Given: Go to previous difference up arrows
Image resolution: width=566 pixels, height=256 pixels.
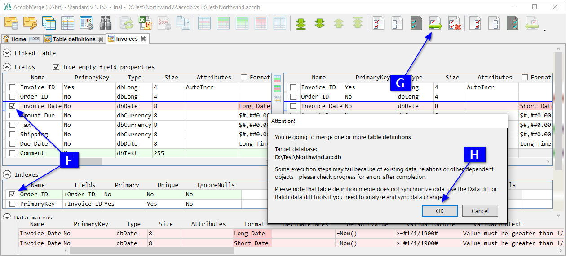Looking at the screenshot, I should pos(339,23).
